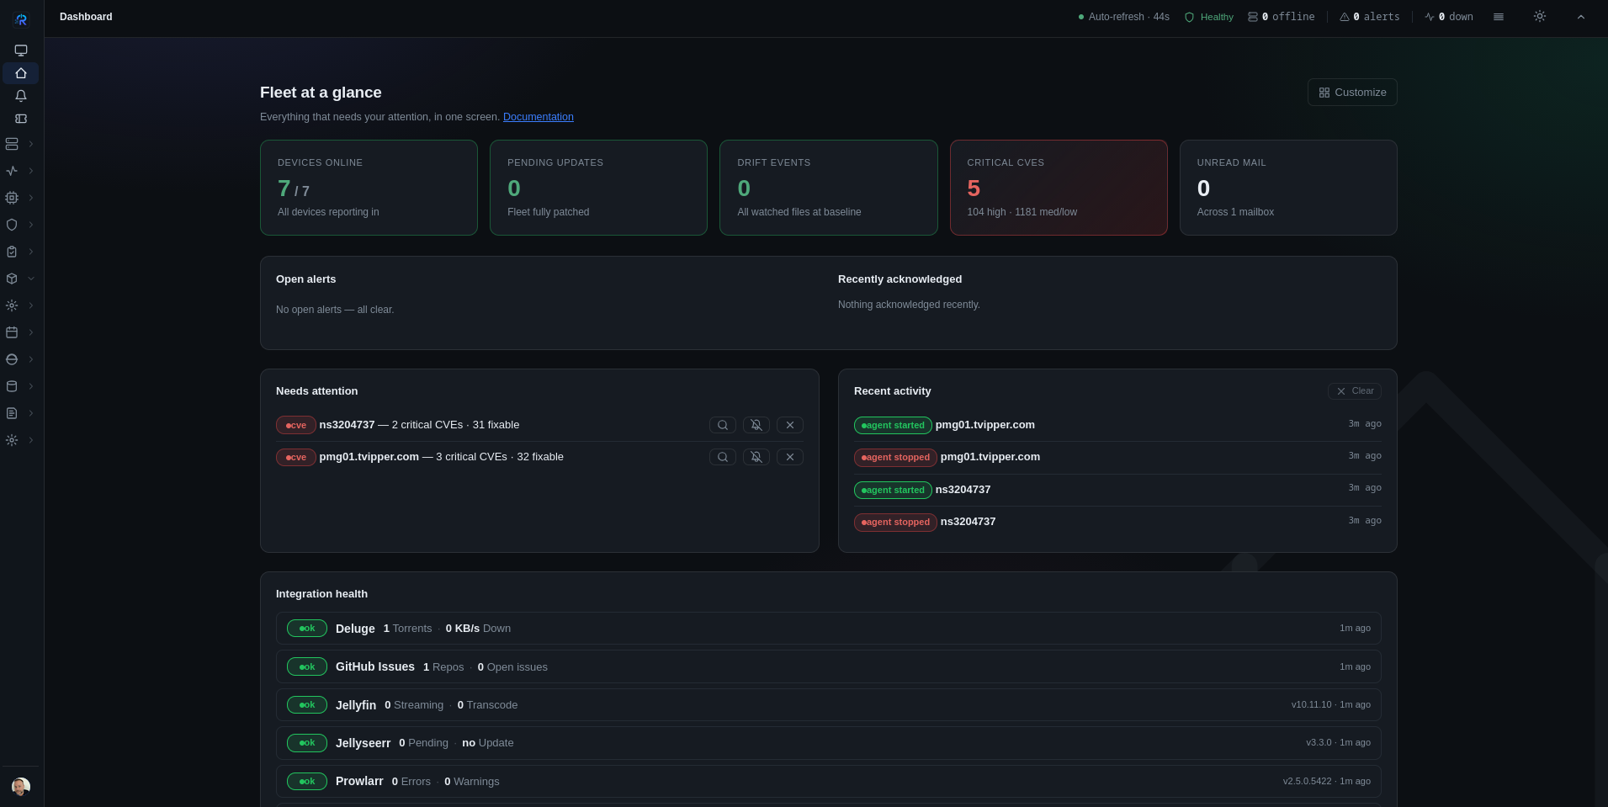
Task: Mute the pmg01.tvipper.com CVE attention item
Action: click(x=756, y=457)
